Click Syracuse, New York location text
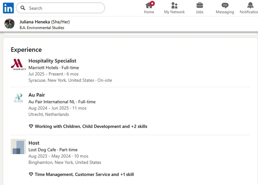 pyautogui.click(x=70, y=80)
